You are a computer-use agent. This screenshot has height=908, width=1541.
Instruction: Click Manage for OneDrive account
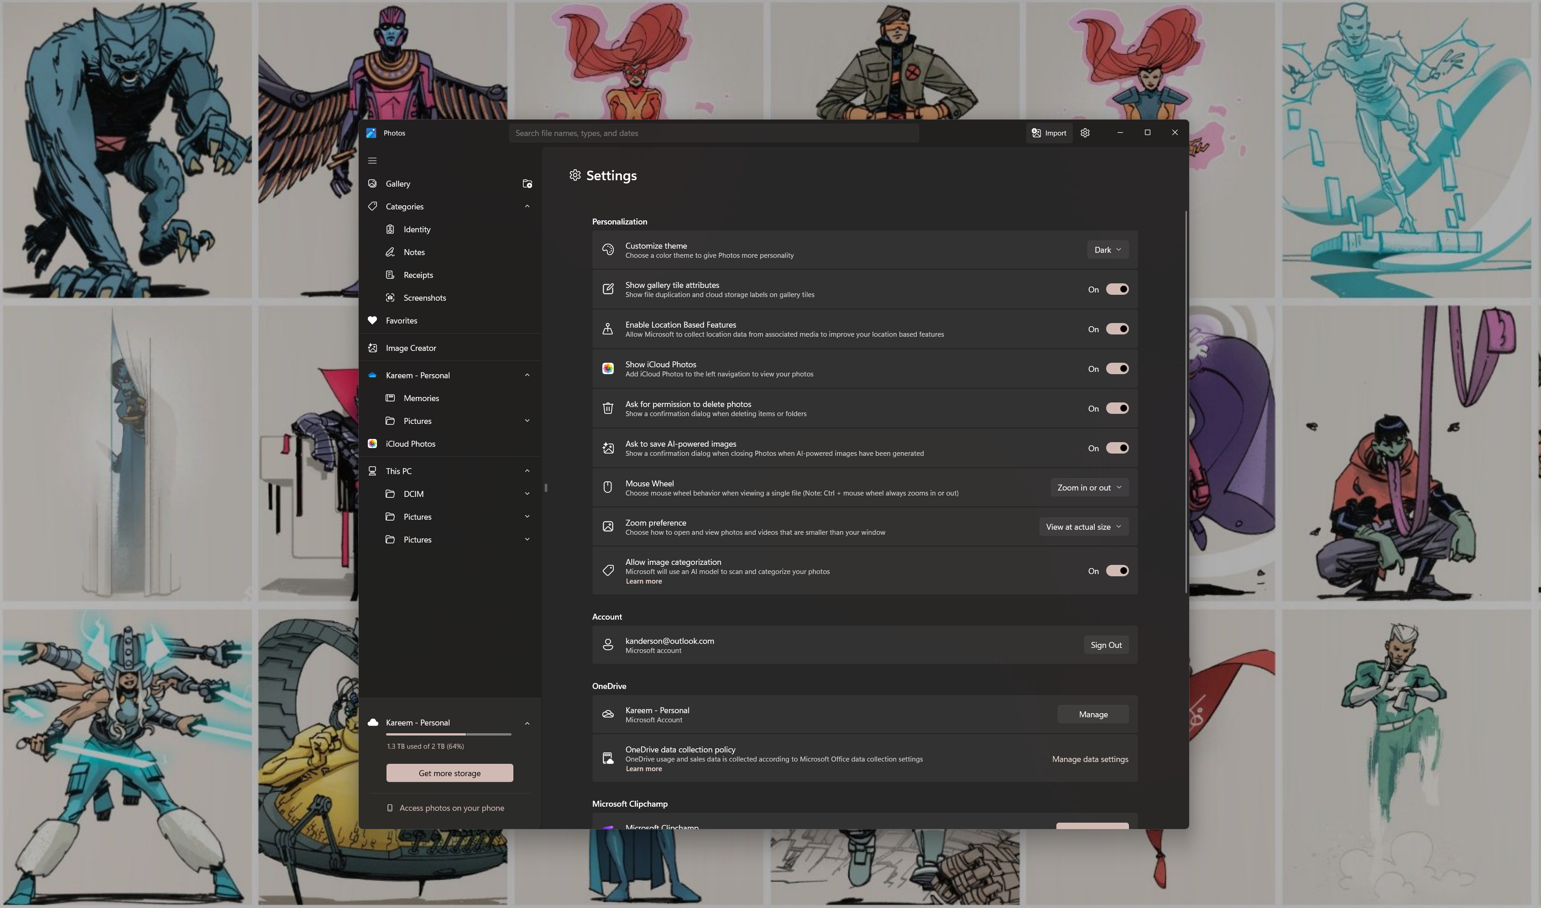1093,715
